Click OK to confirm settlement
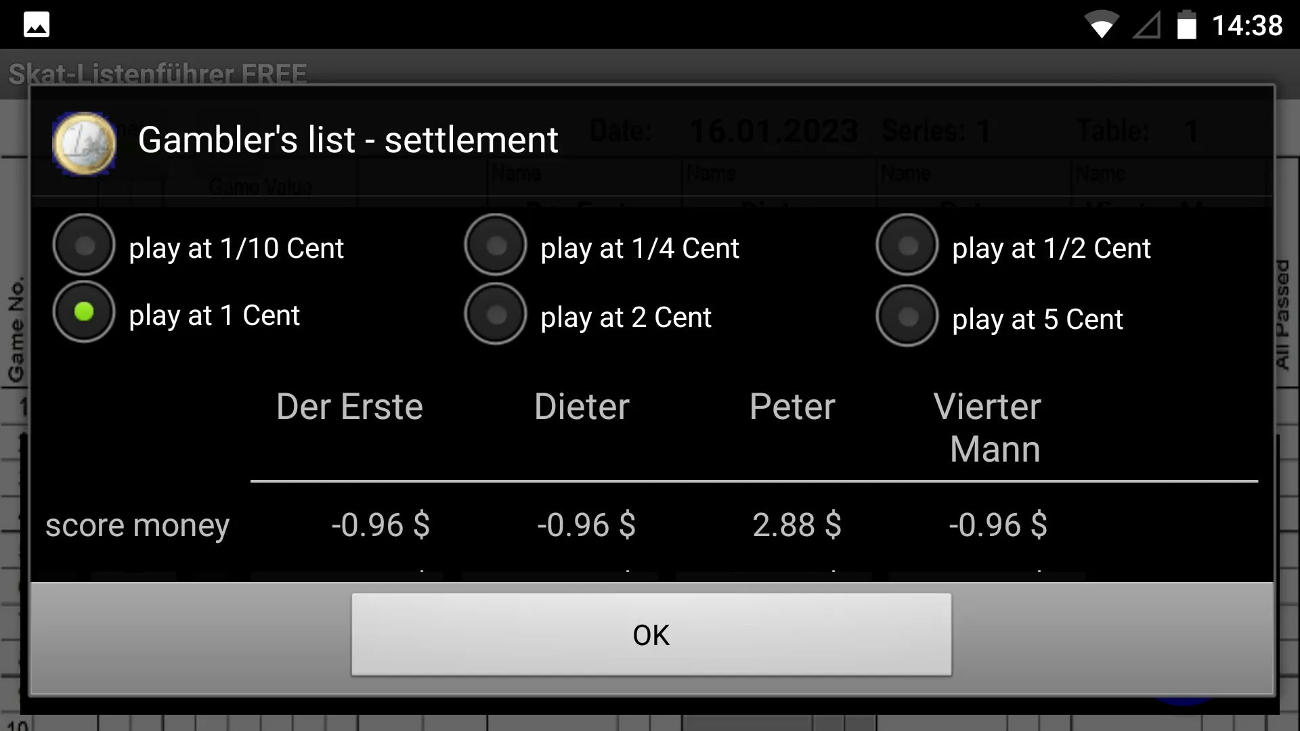1300x731 pixels. pyautogui.click(x=650, y=635)
